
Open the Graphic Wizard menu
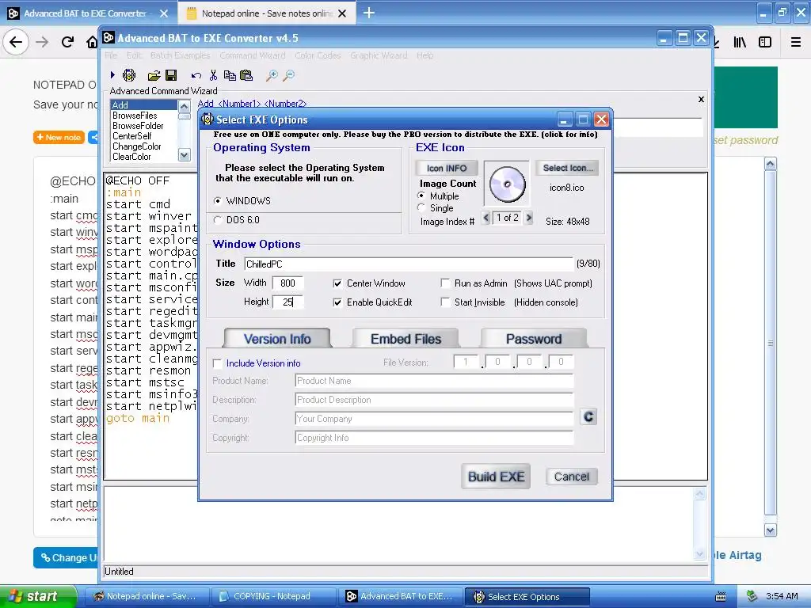point(379,55)
